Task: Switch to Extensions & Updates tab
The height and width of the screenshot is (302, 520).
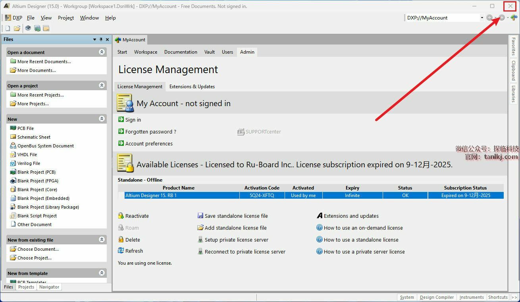Action: (x=192, y=87)
